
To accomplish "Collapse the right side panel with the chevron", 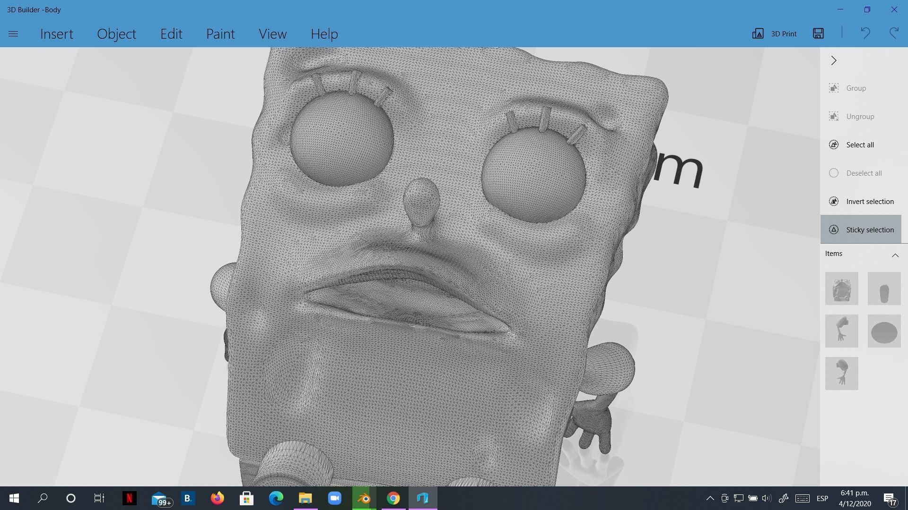I will 834,60.
